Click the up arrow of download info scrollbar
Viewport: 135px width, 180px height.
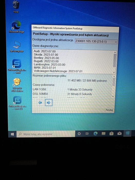pos(114,76)
